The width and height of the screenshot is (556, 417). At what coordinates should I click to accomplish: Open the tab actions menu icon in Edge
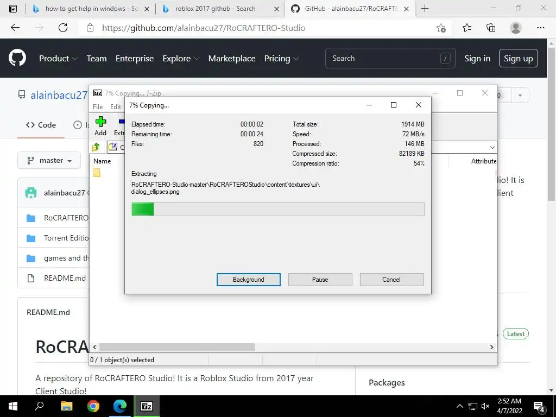tap(13, 9)
